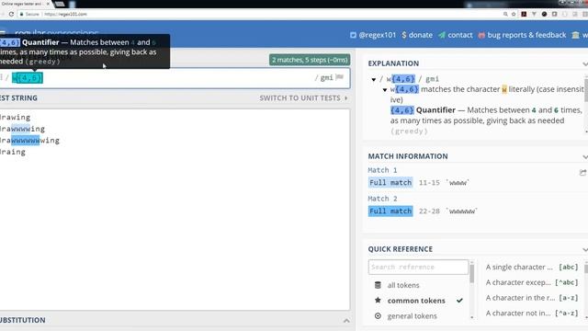Collapse the Quick Reference panel
This screenshot has width=588, height=331.
coord(584,249)
